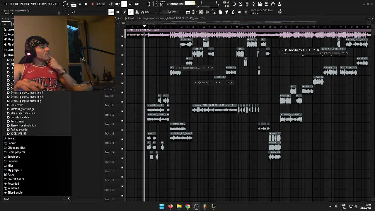Click the stop playback button
This screenshot has height=211, width=375.
[86, 4]
